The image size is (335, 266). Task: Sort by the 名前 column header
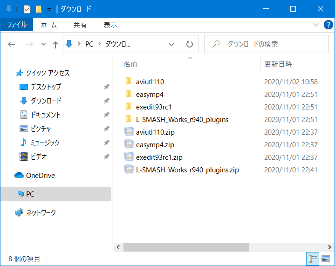coord(130,64)
